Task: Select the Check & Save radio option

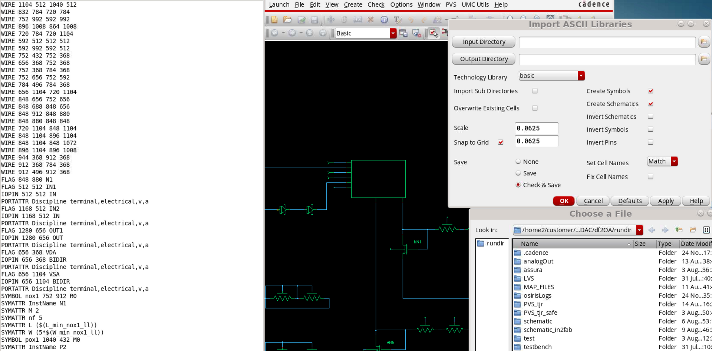Action: pos(518,185)
